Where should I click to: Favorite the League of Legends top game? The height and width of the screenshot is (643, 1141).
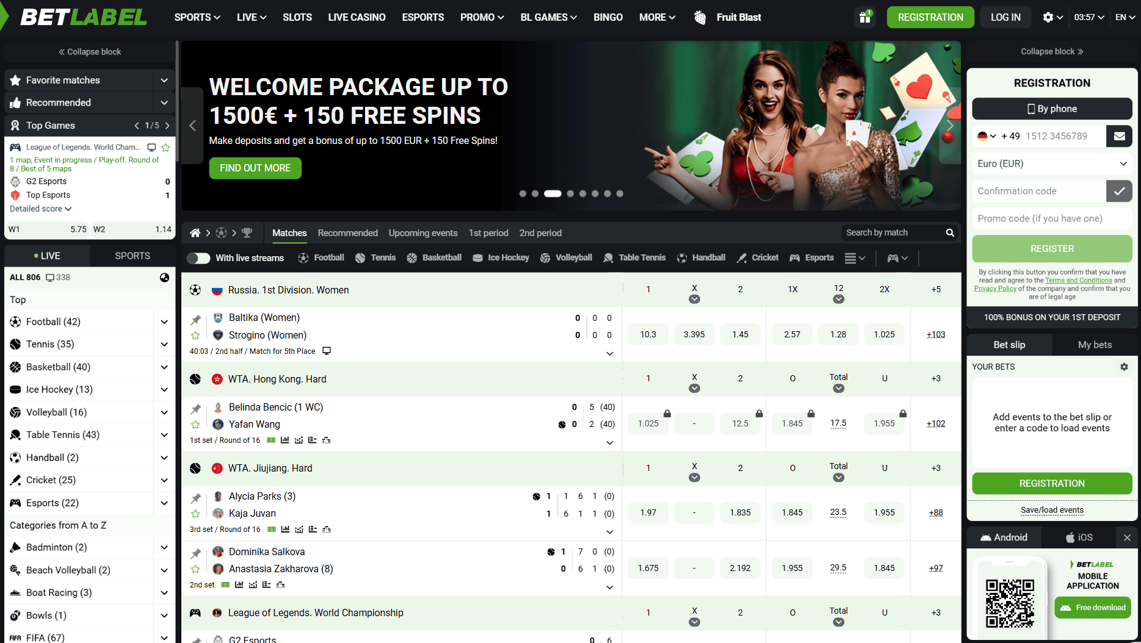[165, 147]
